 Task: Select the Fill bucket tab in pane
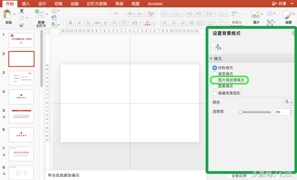(218, 47)
